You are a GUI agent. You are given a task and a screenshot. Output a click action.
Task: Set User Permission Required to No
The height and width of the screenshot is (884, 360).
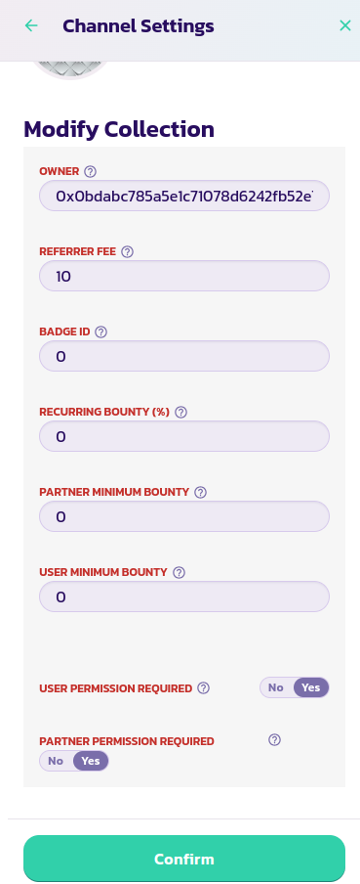[x=276, y=687]
